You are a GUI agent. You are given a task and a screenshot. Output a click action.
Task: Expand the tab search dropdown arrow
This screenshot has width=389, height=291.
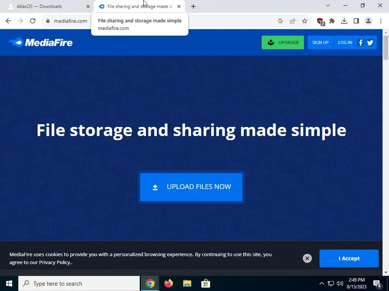point(328,5)
